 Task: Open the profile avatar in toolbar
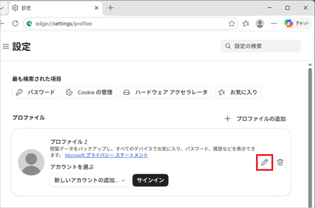(x=260, y=23)
